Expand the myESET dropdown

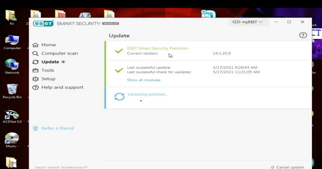pyautogui.click(x=249, y=22)
